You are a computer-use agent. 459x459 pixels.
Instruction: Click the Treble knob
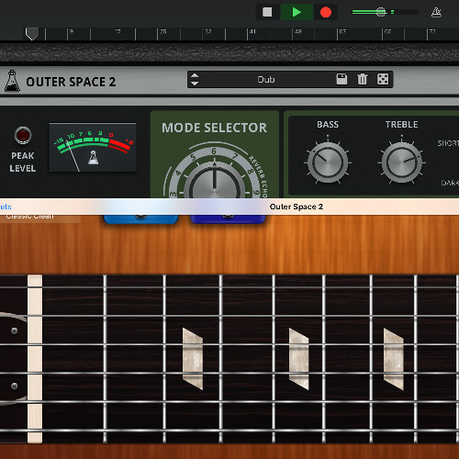point(401,162)
